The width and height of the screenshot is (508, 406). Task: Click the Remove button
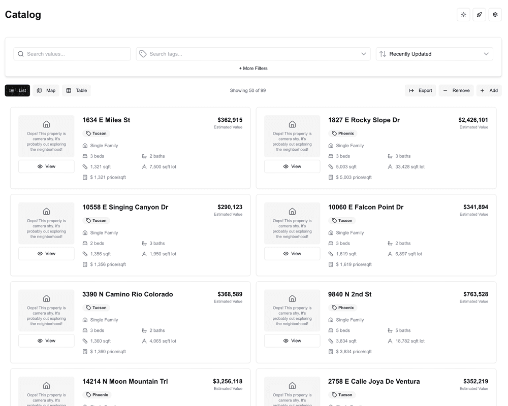click(x=456, y=90)
